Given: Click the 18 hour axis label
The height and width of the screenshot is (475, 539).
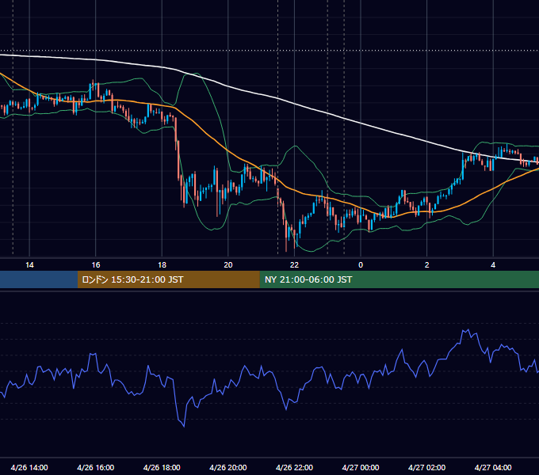Looking at the screenshot, I should coord(162,265).
